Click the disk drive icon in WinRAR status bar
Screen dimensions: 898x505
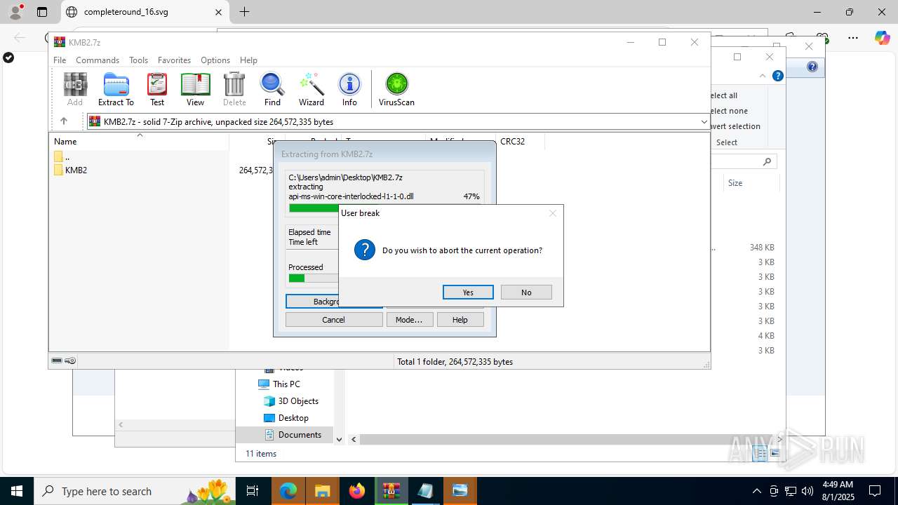[x=57, y=361]
